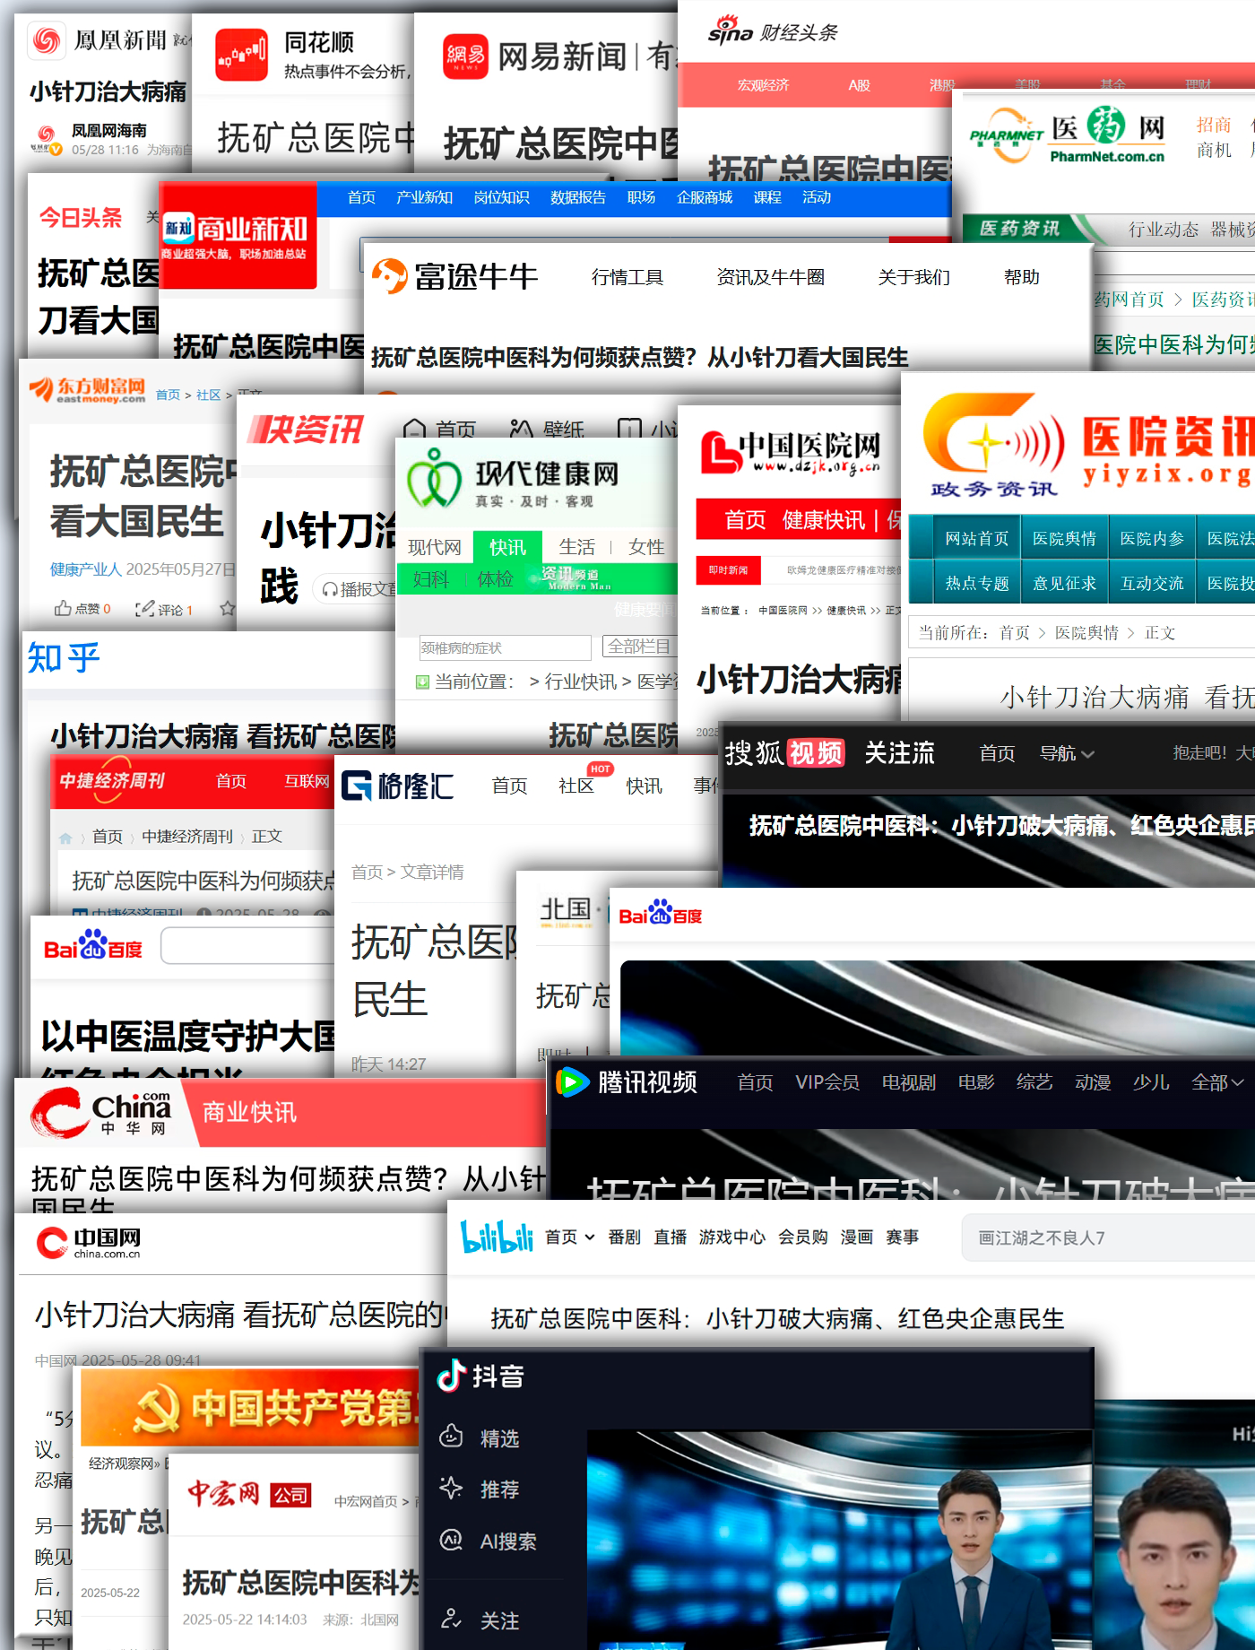This screenshot has width=1255, height=1650.
Task: Open the A股 tab on Sina
Action: 859,85
